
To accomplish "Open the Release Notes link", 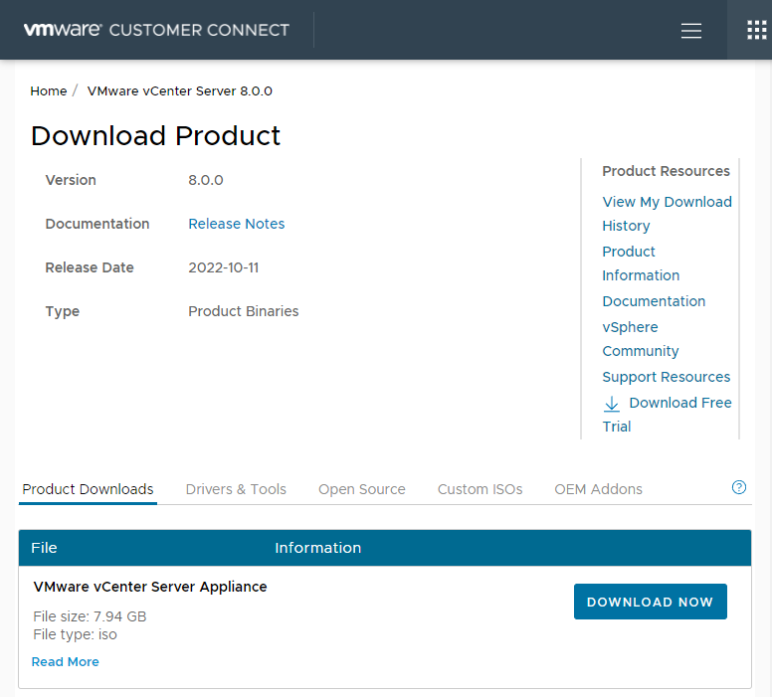I will pos(237,224).
